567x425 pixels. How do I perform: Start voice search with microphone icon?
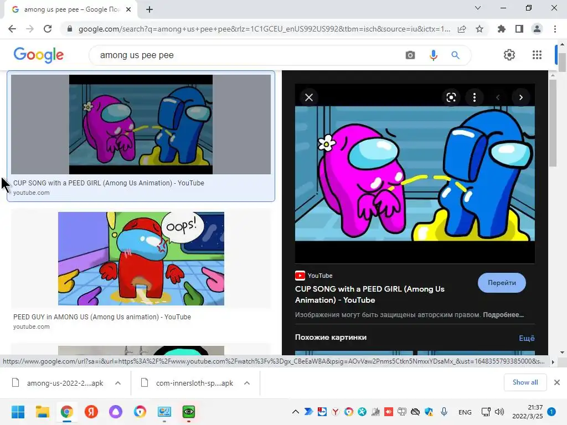(x=433, y=55)
